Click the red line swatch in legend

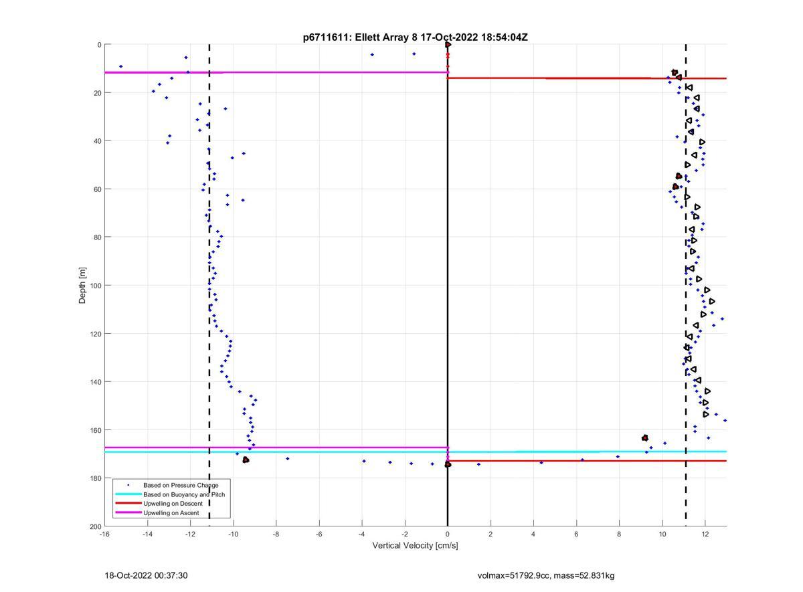[128, 503]
